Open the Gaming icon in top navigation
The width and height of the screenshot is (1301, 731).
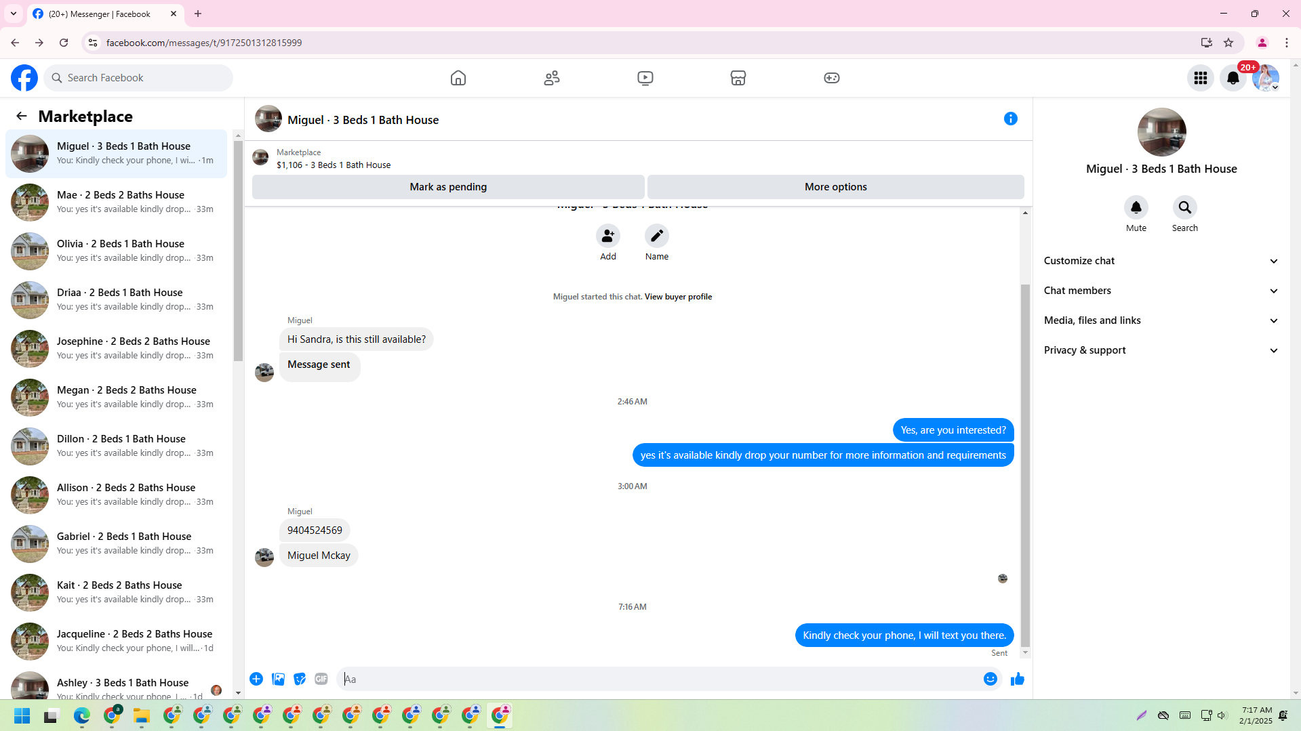tap(832, 78)
